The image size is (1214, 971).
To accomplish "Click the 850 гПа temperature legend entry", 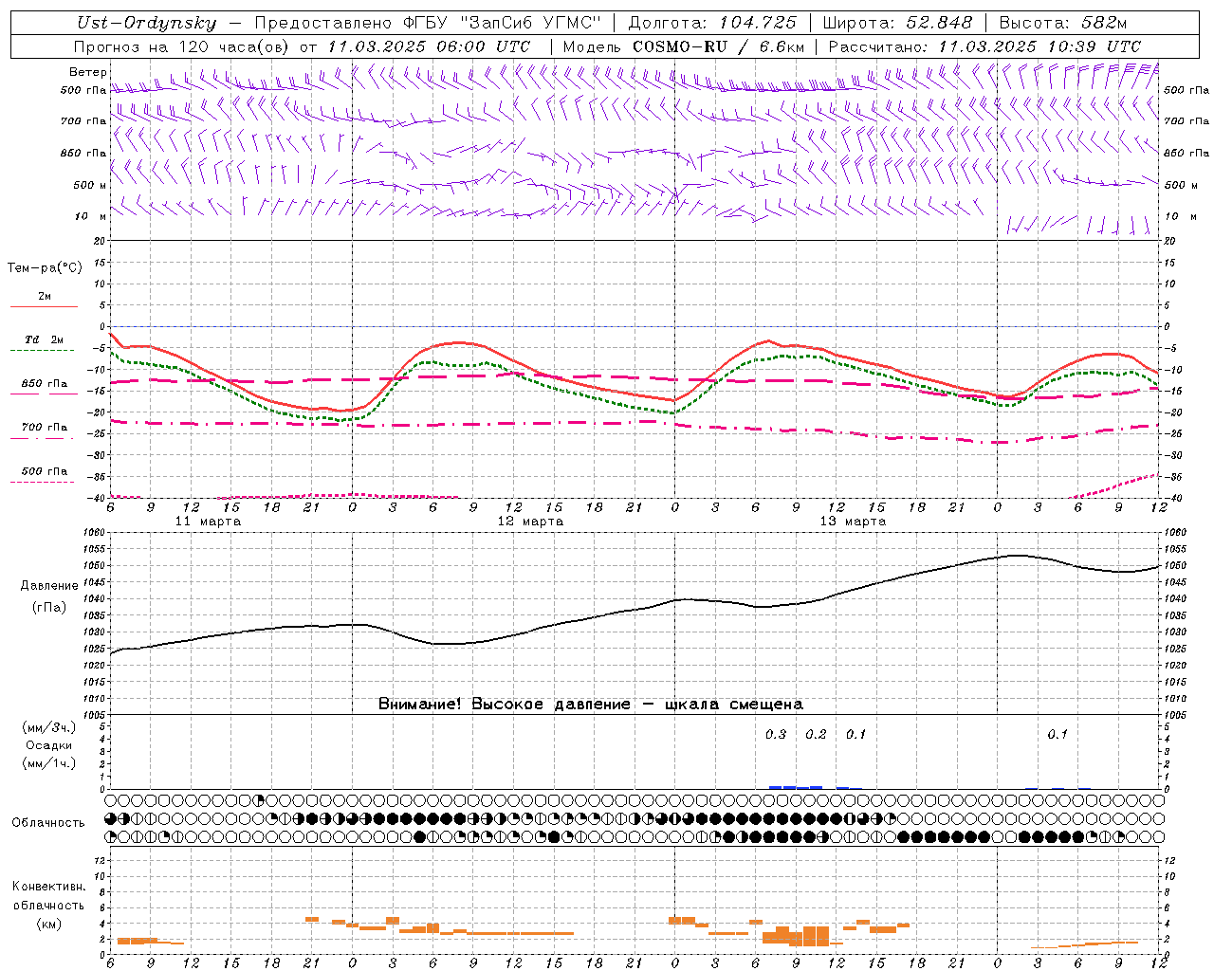I will tap(45, 384).
